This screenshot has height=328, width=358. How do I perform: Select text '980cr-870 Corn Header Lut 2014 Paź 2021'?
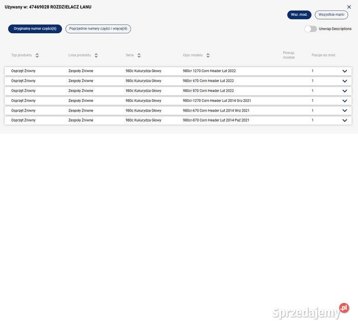(x=216, y=120)
